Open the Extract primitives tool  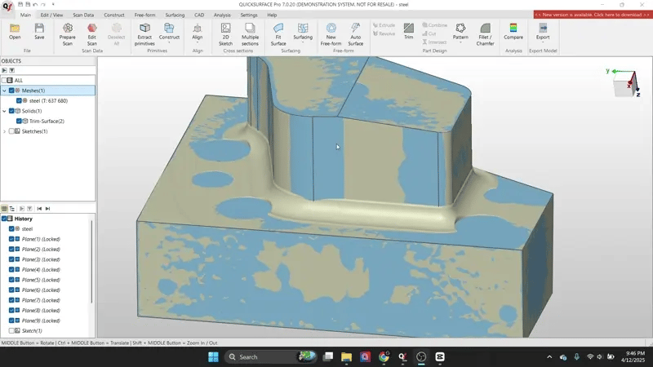click(144, 32)
